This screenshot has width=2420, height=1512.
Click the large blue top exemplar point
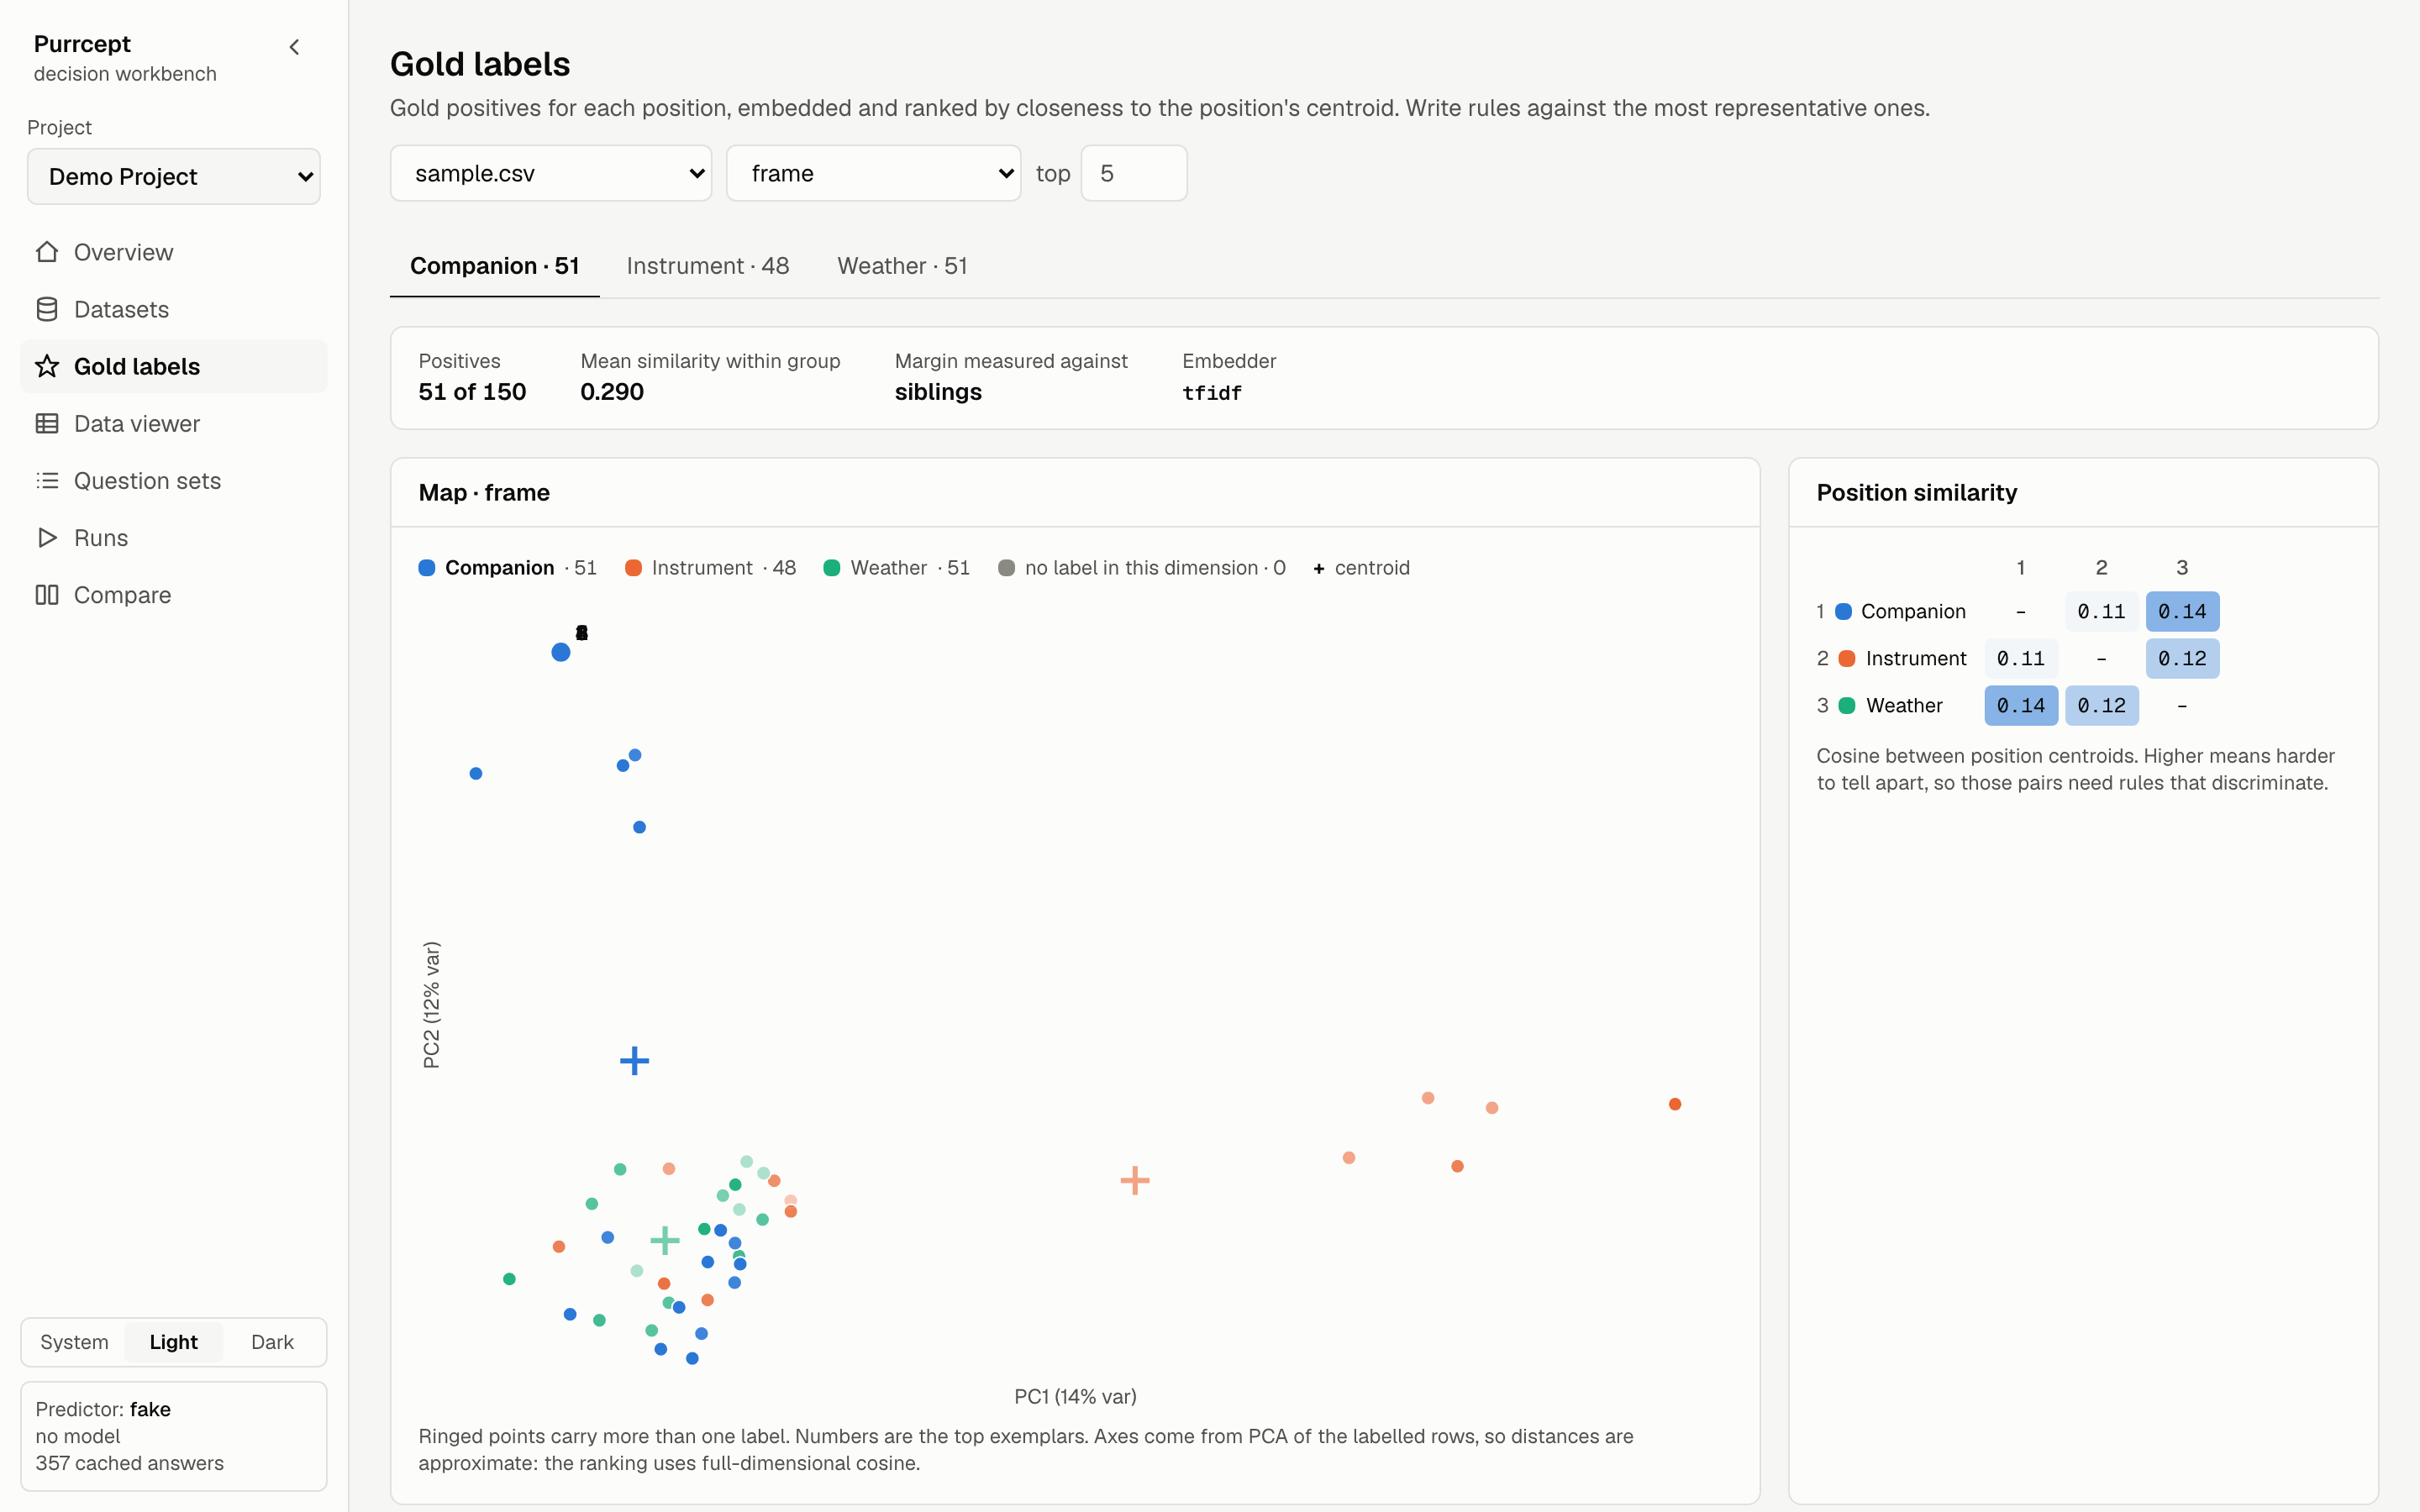click(x=561, y=652)
